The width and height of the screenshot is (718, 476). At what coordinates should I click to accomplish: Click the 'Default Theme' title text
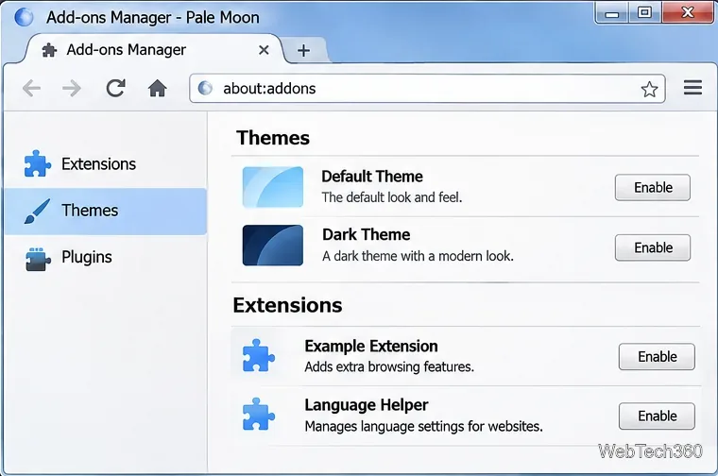point(372,177)
